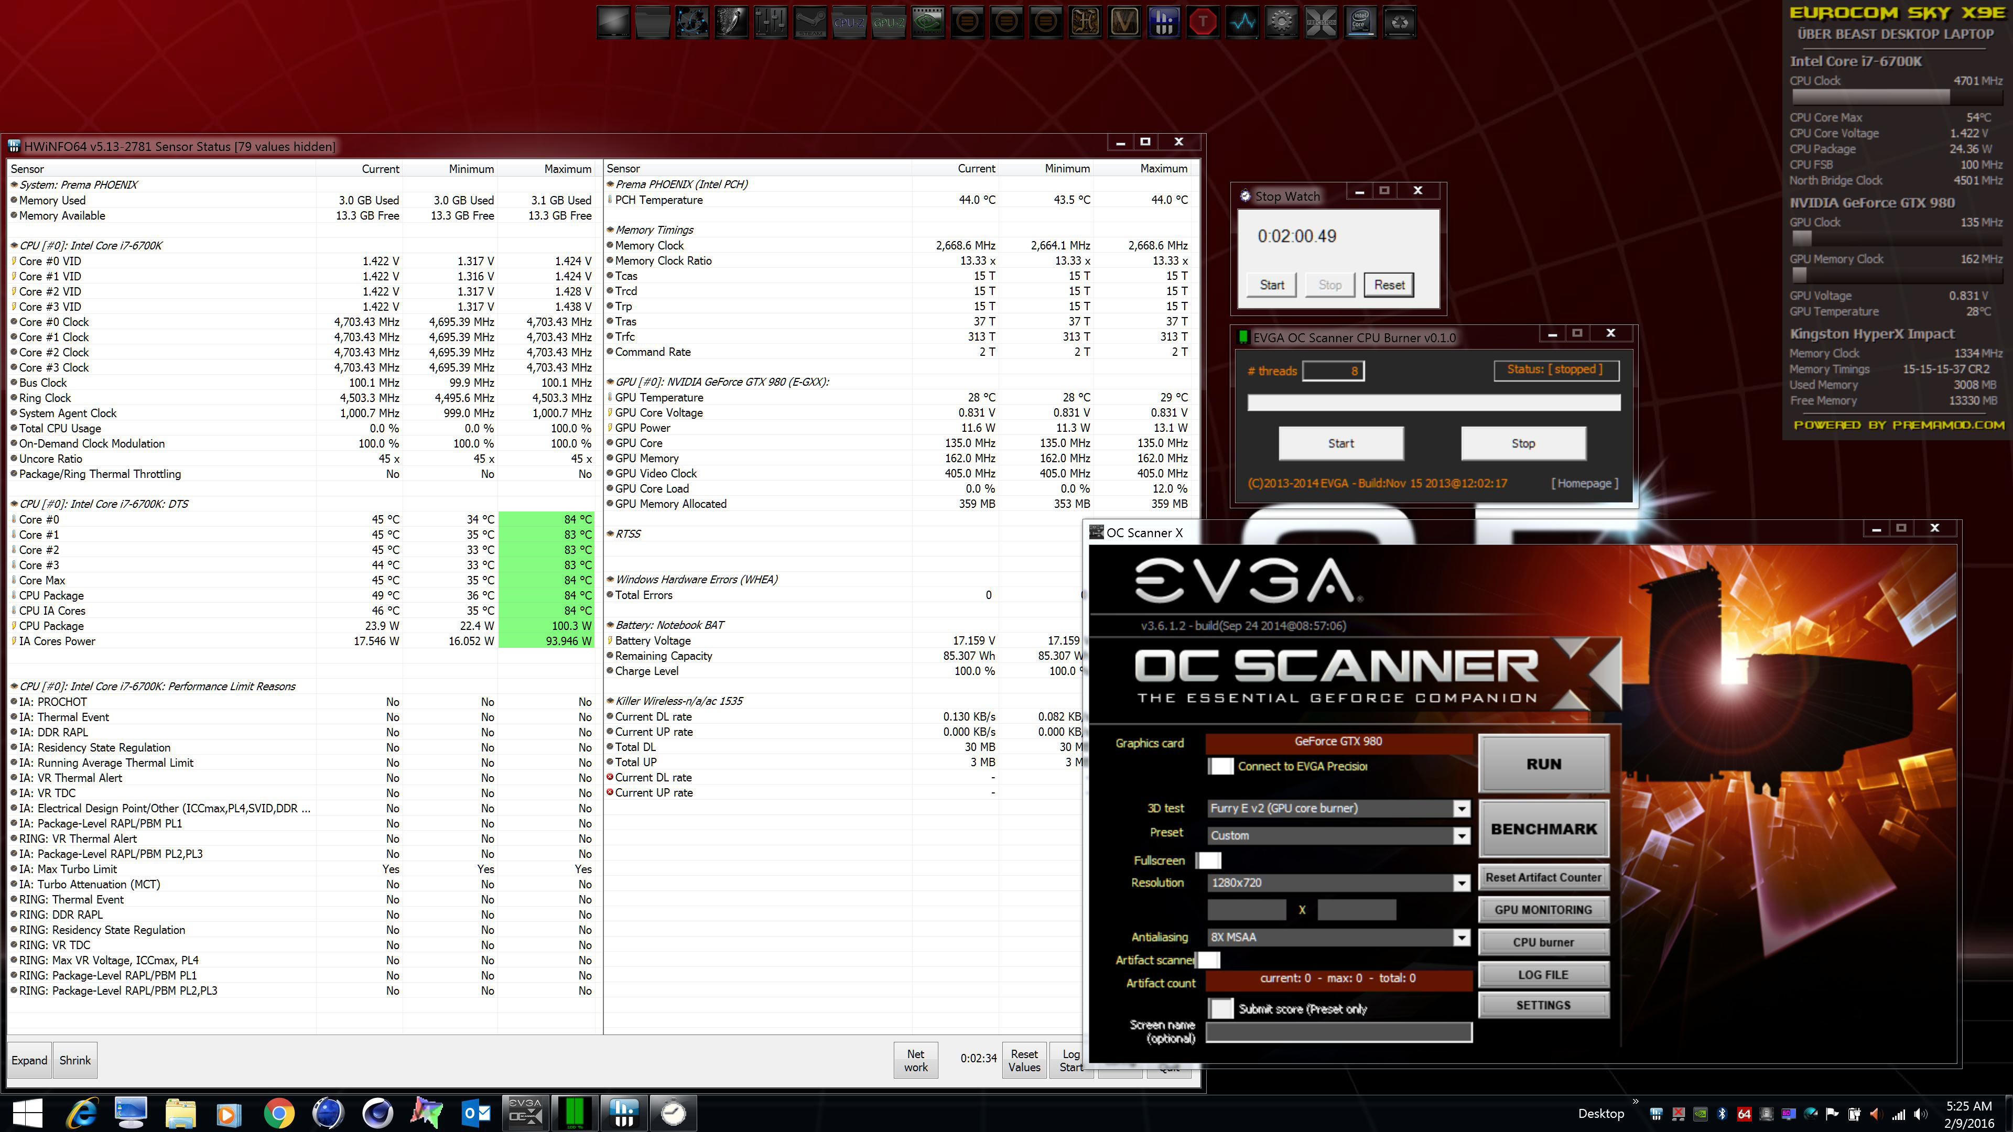Open the 3D test dropdown
The image size is (2013, 1132).
[x=1339, y=809]
